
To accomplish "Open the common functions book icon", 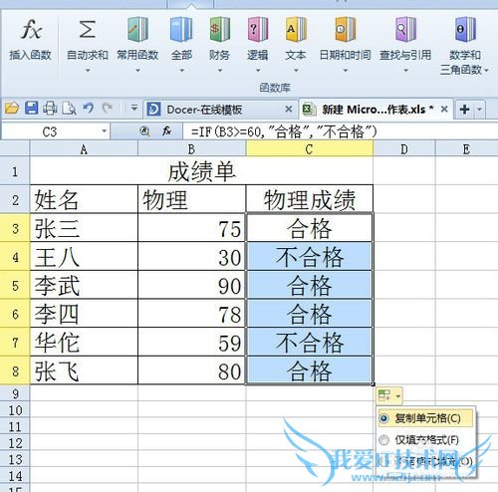I will click(137, 30).
